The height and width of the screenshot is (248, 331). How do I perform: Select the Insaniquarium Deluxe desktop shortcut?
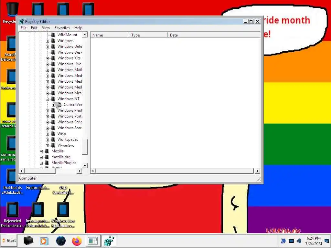[x=38, y=215]
